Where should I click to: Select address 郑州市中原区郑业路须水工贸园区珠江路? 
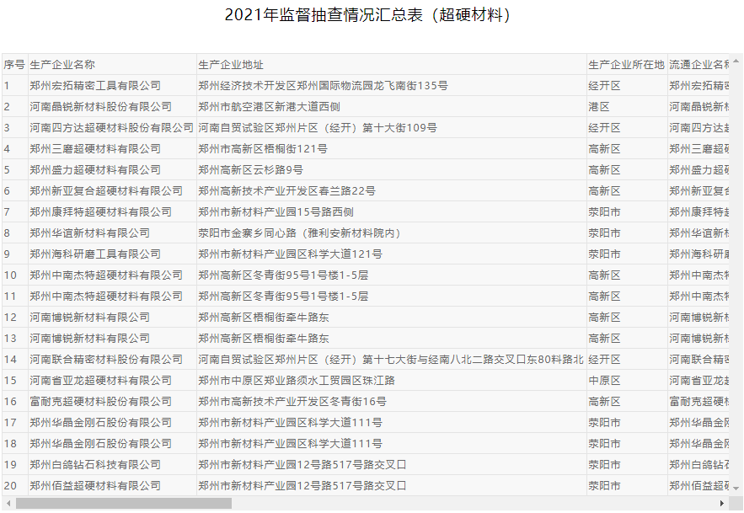[392, 380]
